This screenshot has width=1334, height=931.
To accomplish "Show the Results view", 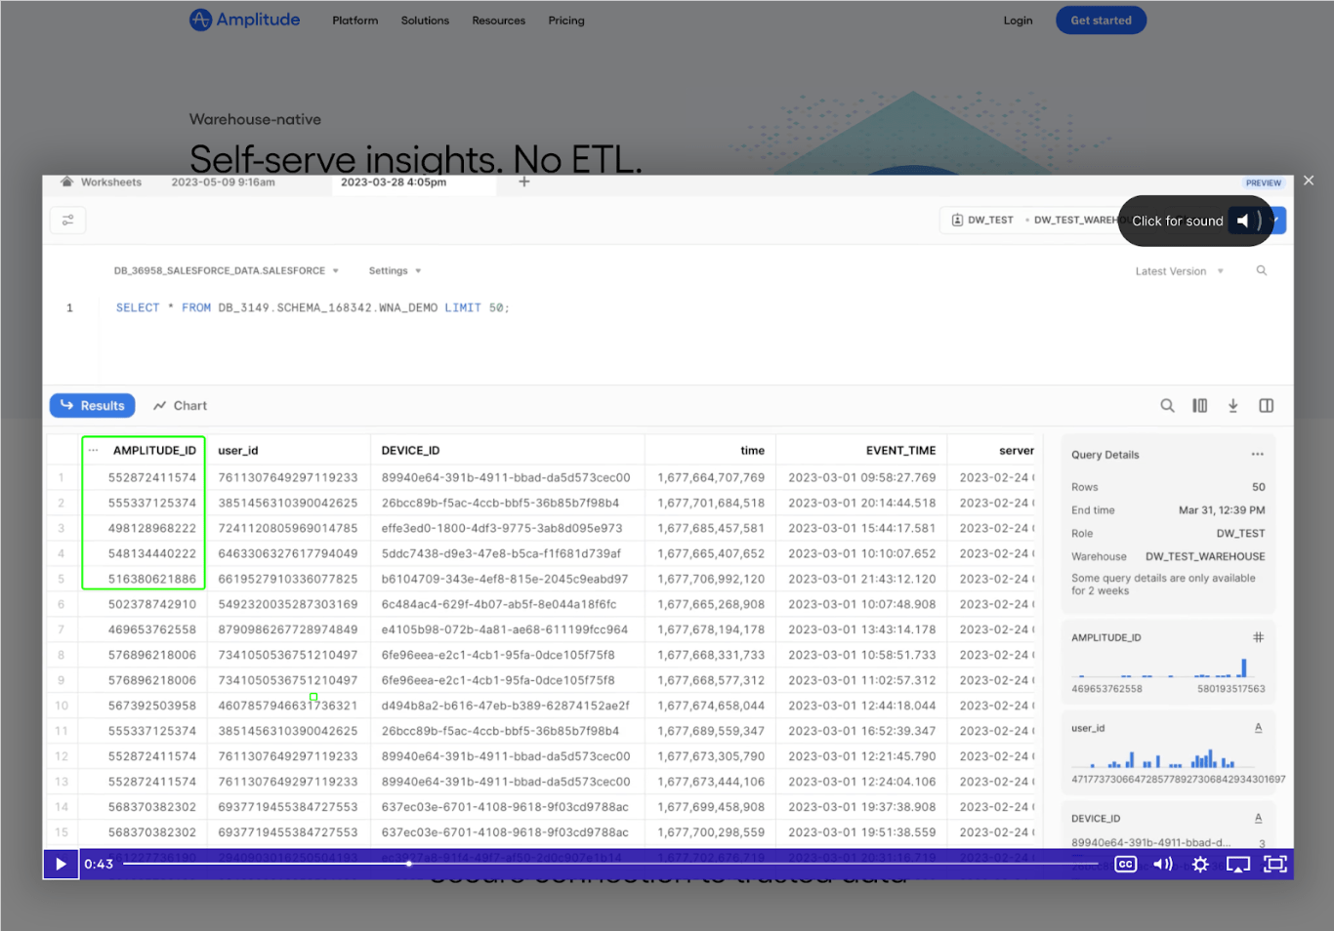I will [93, 406].
